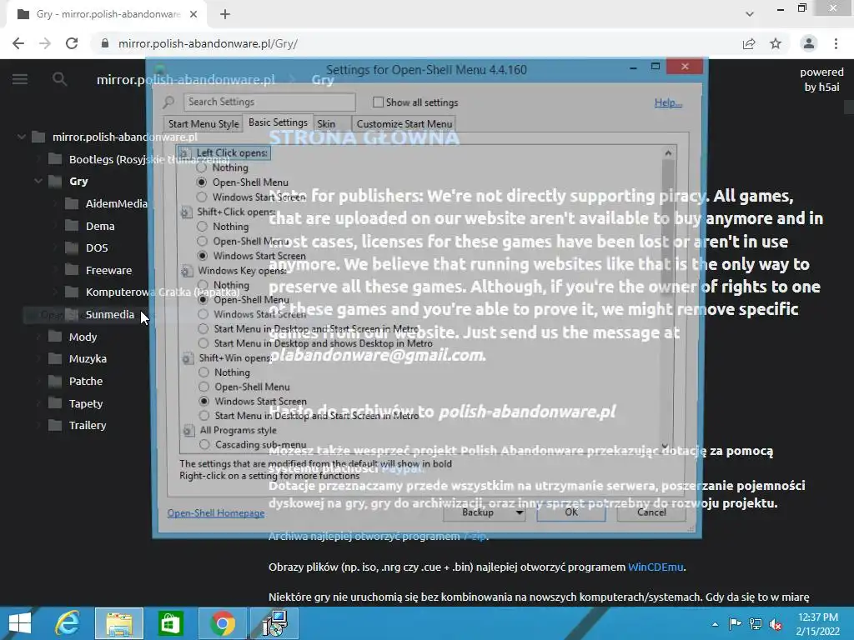Open the Open-Shell Homepage link
The image size is (854, 640).
[x=216, y=513]
